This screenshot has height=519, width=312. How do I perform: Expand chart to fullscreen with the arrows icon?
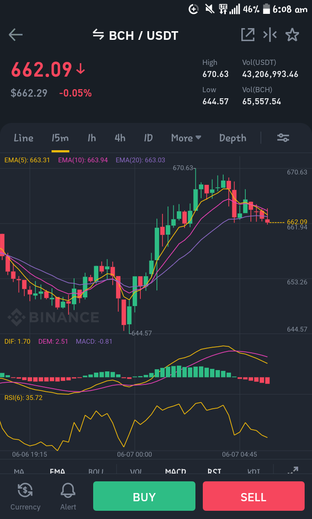pos(293,470)
